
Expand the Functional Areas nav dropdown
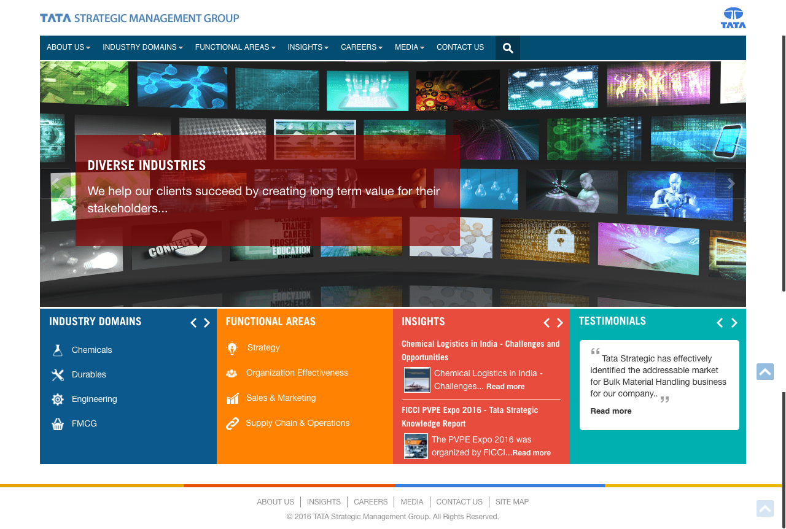click(x=235, y=47)
